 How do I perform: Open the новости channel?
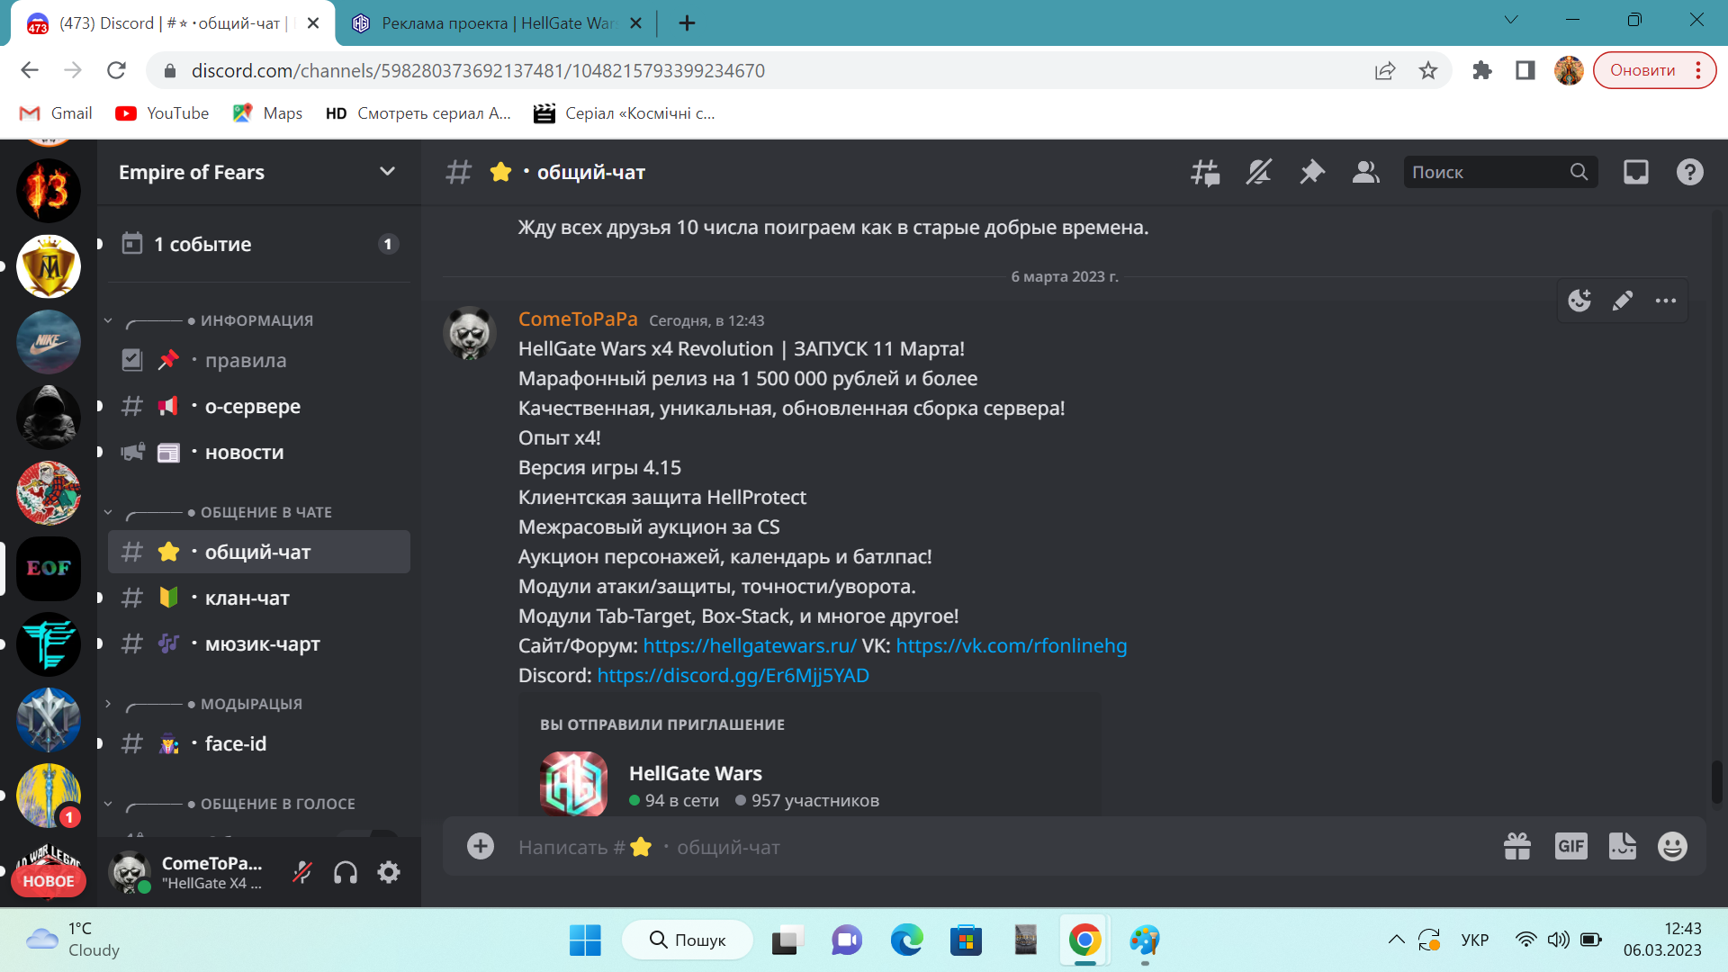tap(259, 452)
